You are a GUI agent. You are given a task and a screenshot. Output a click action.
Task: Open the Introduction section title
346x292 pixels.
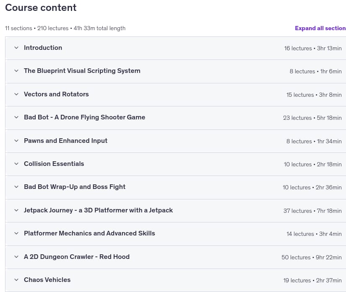click(43, 48)
